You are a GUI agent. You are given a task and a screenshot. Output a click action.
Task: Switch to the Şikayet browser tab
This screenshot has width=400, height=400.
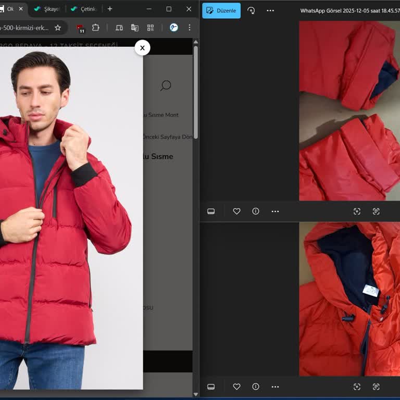(48, 9)
